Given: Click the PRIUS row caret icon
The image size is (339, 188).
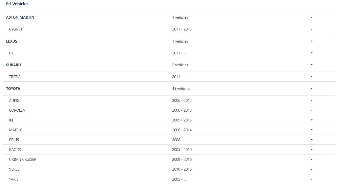Looking at the screenshot, I should point(311,140).
